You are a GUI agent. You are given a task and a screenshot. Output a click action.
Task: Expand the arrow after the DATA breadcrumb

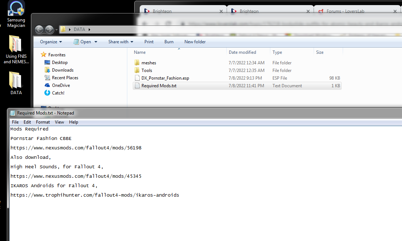[89, 29]
